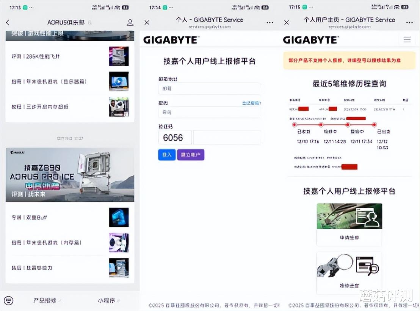Click 已出货 step marker in repair progress
The width and height of the screenshot is (420, 311).
tap(374, 124)
